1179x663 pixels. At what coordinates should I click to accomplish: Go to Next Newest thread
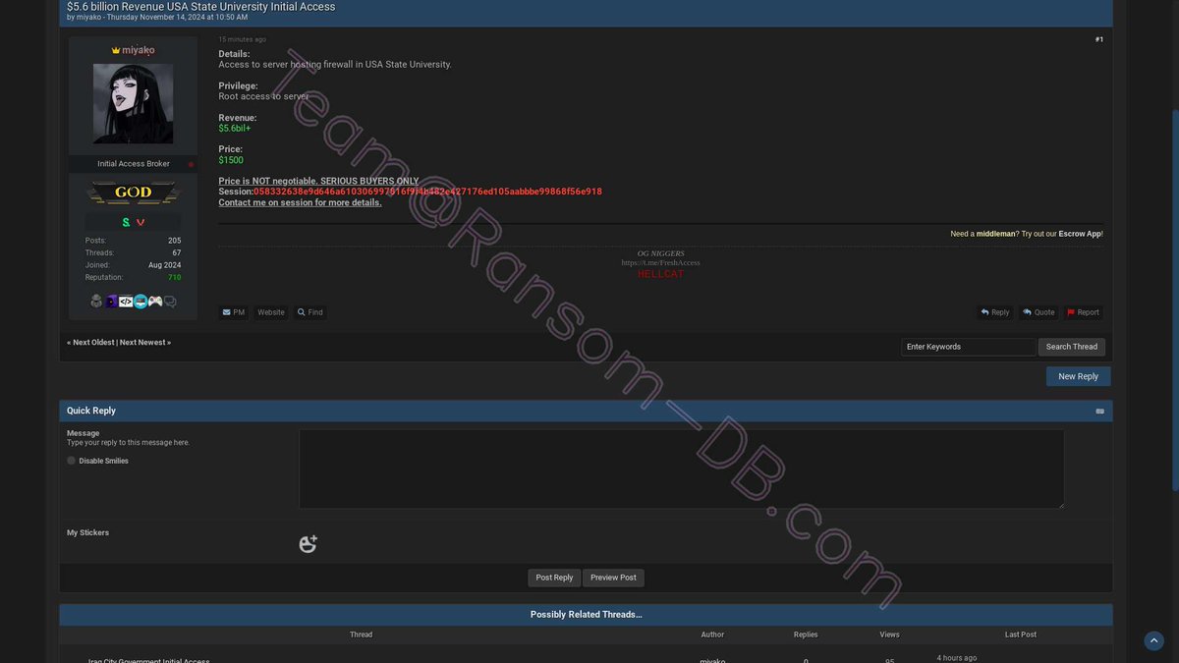tap(142, 343)
